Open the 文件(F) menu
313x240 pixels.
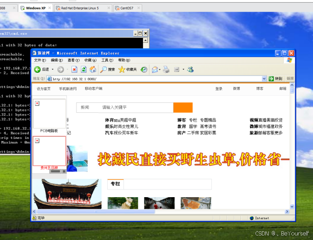(x=40, y=60)
